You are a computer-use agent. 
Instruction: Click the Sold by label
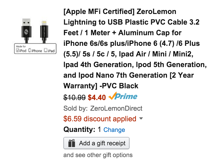(x=75, y=108)
